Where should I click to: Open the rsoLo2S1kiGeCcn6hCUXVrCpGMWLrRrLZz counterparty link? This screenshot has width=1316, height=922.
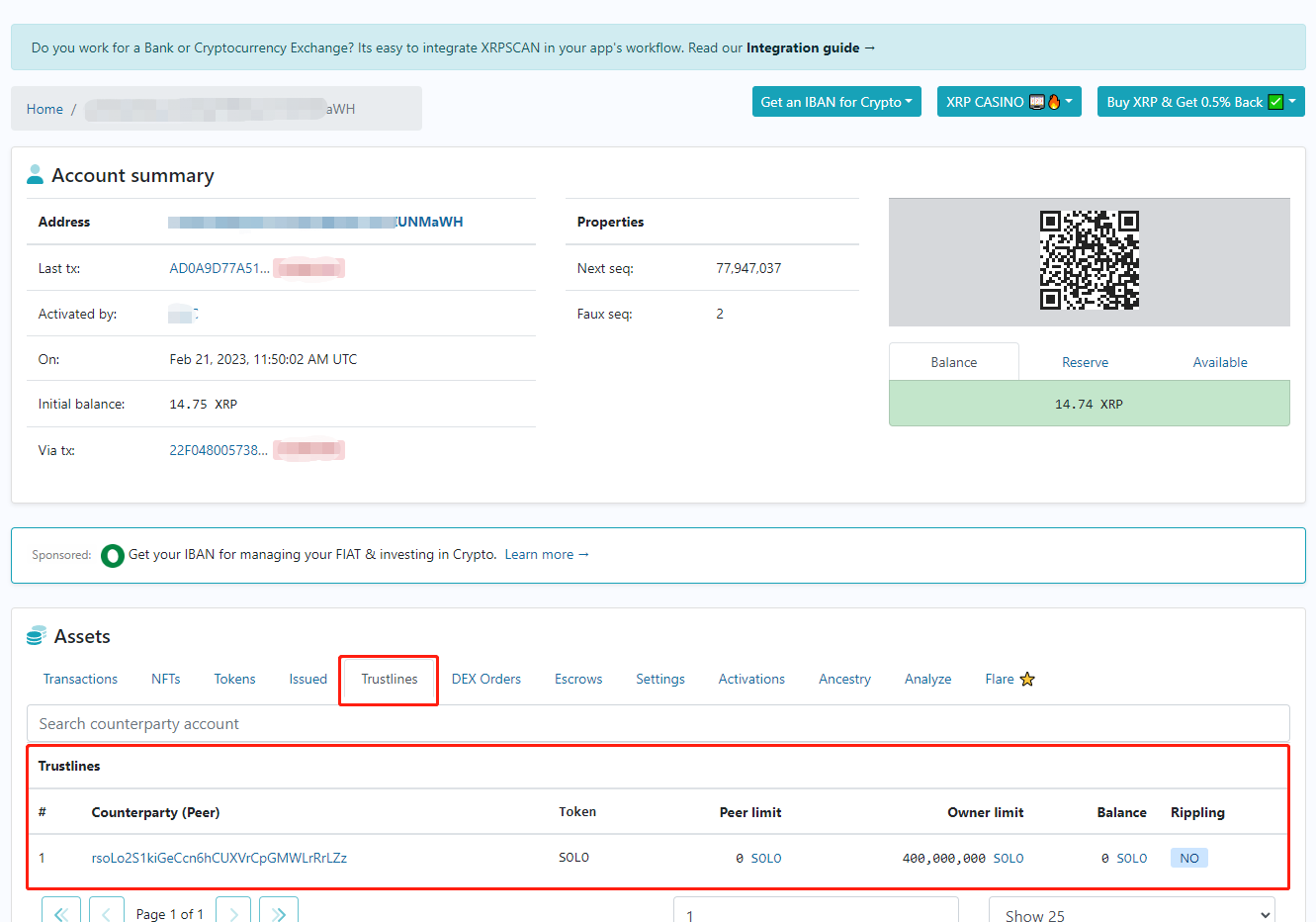click(219, 858)
